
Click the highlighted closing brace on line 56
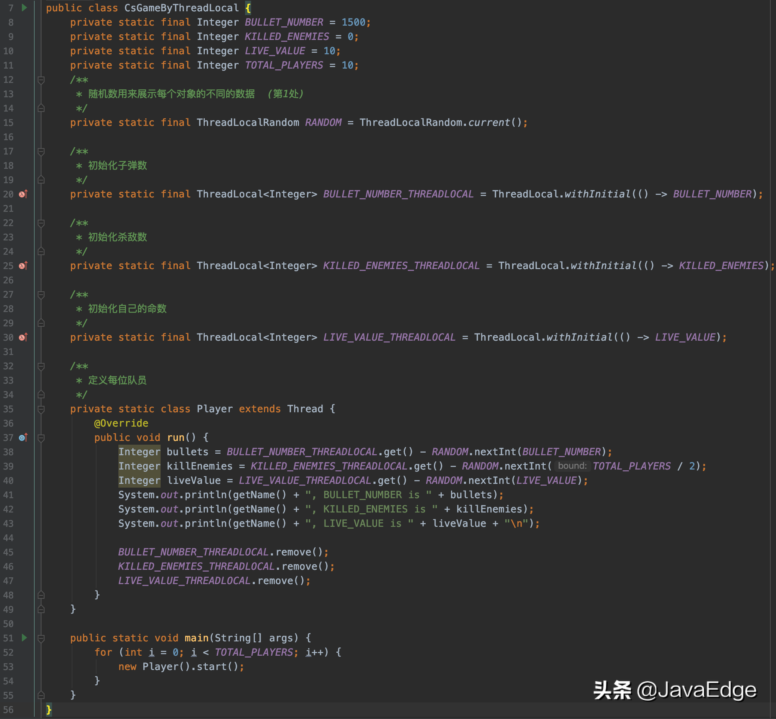tap(49, 710)
